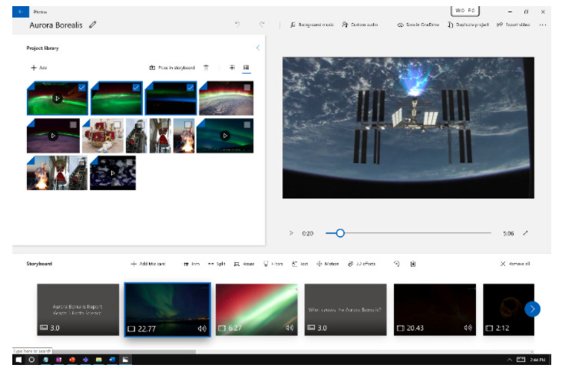
Task: Add media to the Project library
Action: 38,67
